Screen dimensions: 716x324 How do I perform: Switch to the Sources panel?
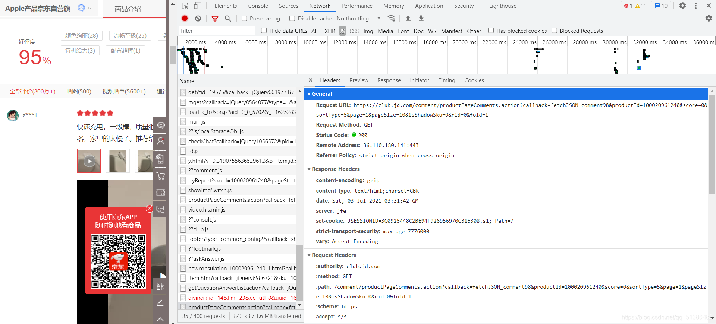point(288,6)
